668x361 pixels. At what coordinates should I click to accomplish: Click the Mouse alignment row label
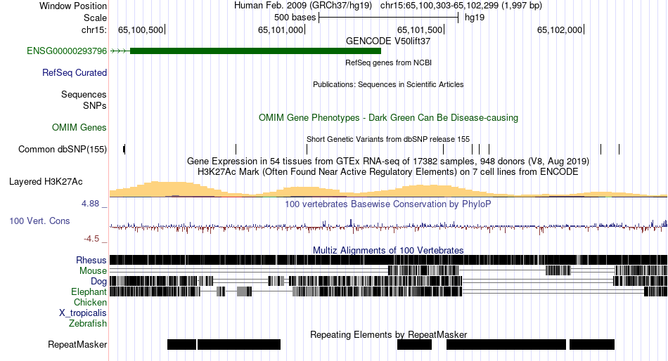93,271
